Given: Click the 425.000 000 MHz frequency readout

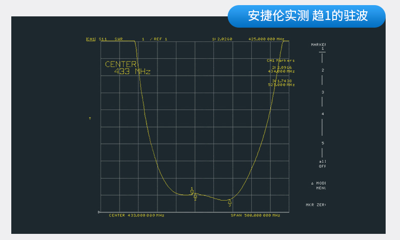Looking at the screenshot, I should 266,39.
